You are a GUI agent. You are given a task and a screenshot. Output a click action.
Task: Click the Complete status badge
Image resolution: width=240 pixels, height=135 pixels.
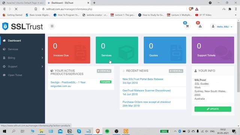[x=106, y=82]
